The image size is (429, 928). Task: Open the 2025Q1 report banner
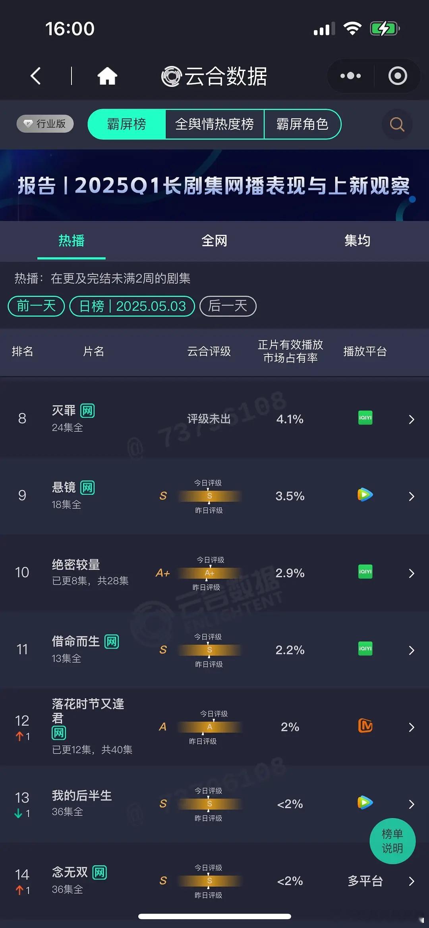(x=214, y=185)
